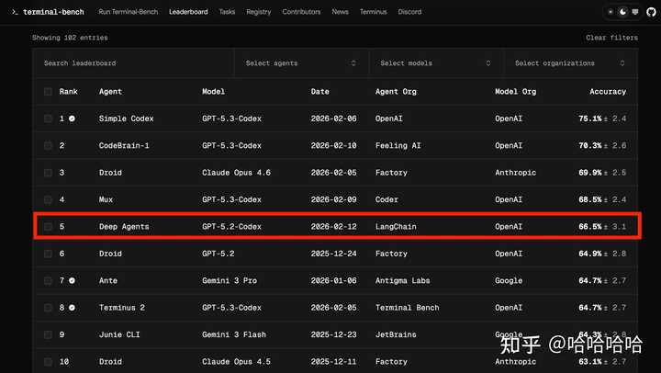Check the rank 3 Droid row checkbox

click(48, 173)
